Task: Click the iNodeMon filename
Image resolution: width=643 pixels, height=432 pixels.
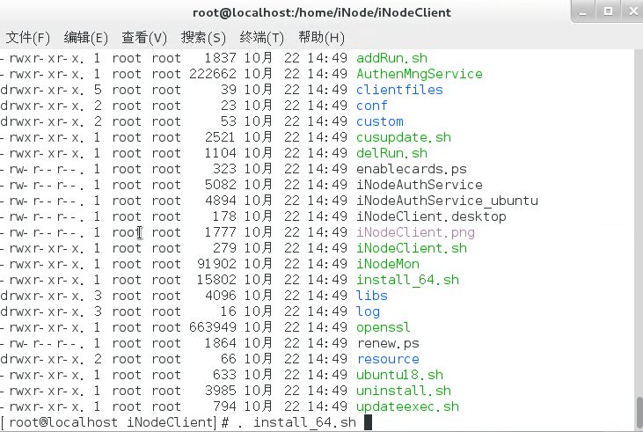Action: tap(388, 264)
